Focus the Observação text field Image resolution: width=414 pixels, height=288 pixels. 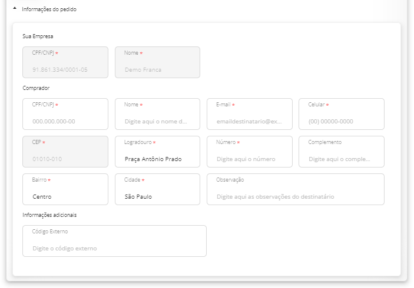[x=296, y=189]
